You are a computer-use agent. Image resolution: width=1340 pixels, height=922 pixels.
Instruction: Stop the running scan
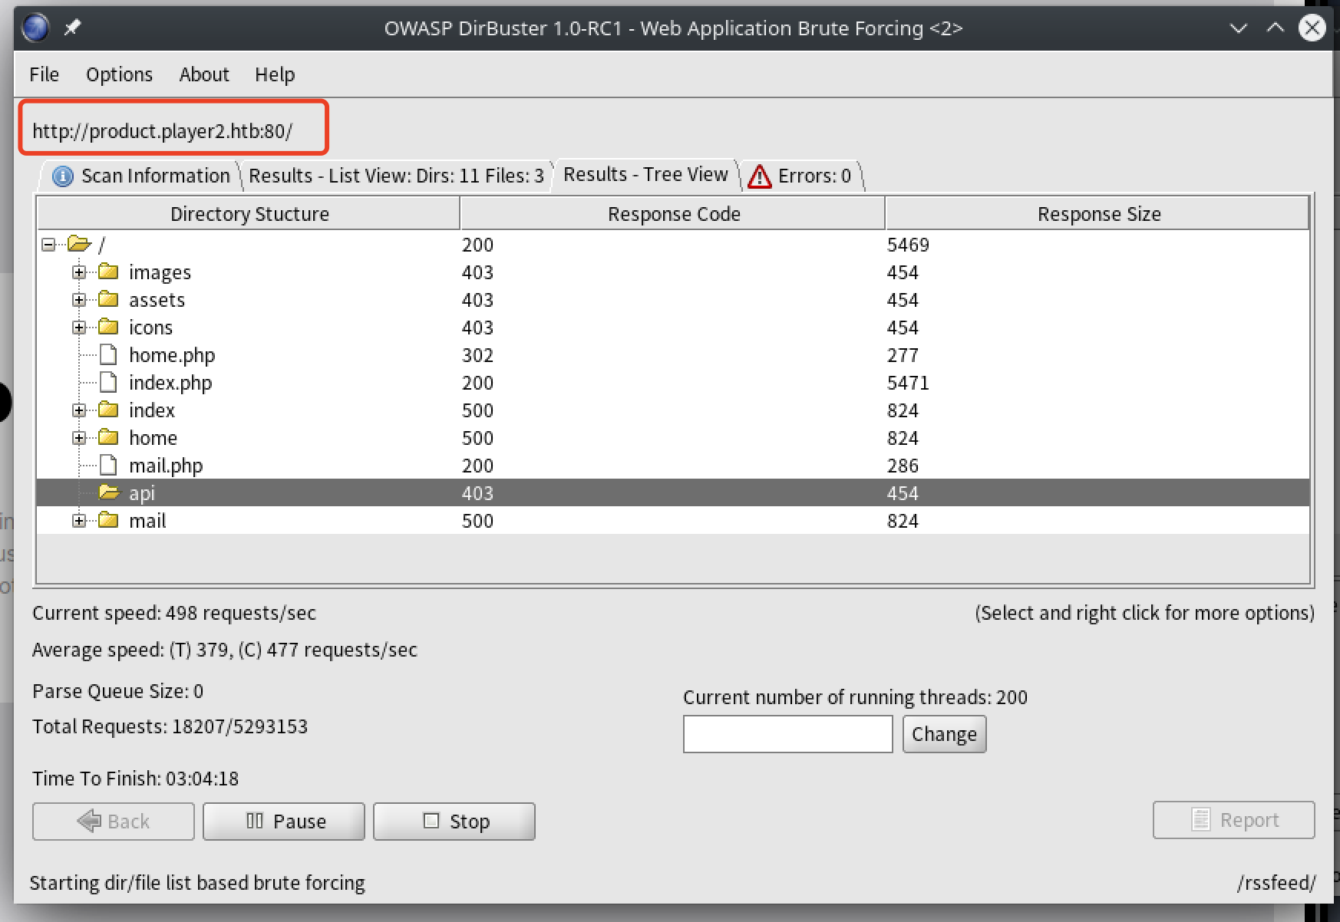coord(454,822)
